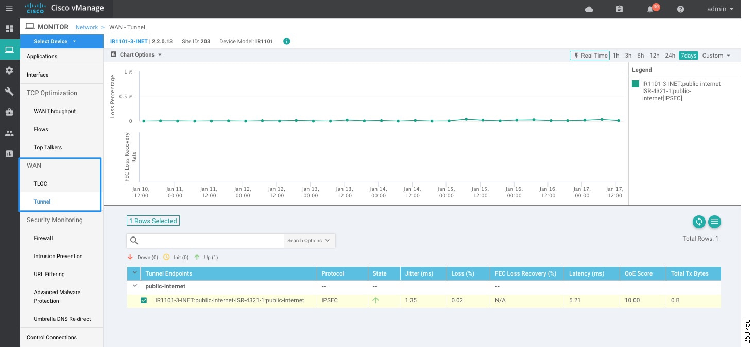Sort by QoE Score column header

click(642, 273)
